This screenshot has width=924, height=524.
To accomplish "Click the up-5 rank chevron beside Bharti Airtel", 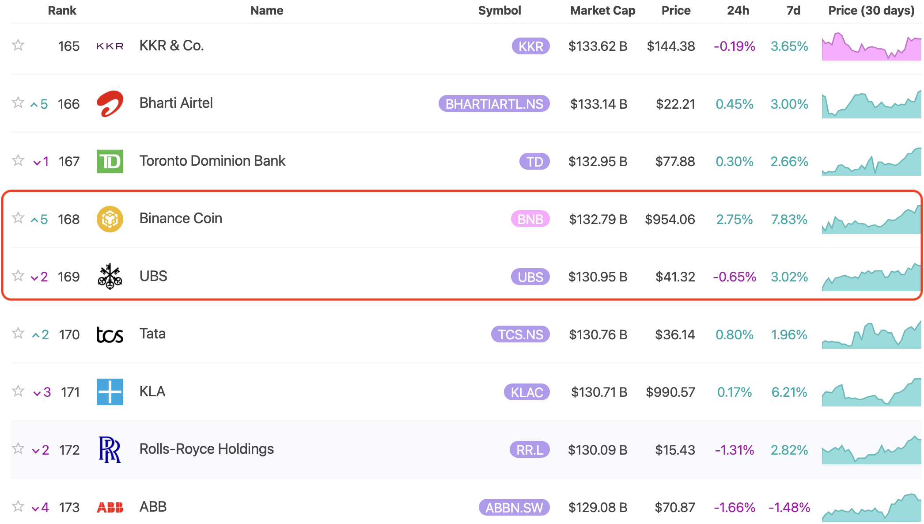I will [x=39, y=103].
